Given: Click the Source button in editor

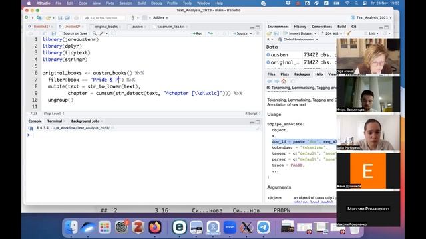Looking at the screenshot, I should pyautogui.click(x=240, y=33).
